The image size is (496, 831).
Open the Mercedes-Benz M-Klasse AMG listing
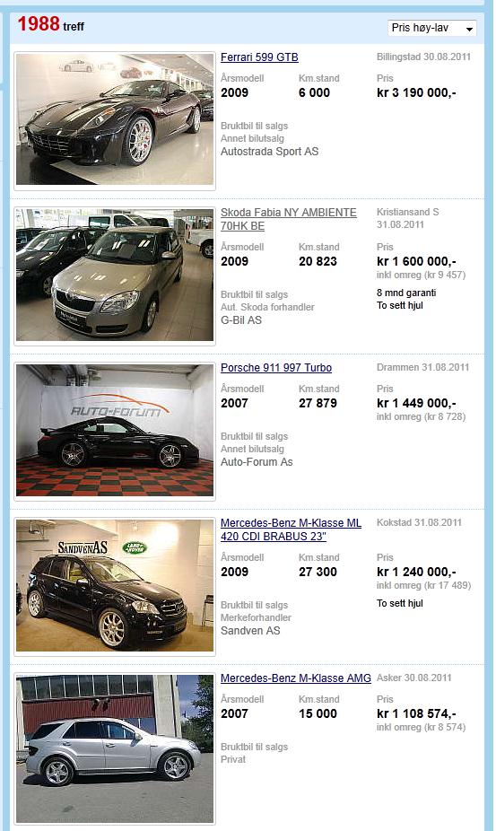[296, 678]
